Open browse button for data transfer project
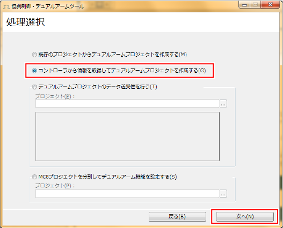The image size is (283, 228). pyautogui.click(x=223, y=104)
